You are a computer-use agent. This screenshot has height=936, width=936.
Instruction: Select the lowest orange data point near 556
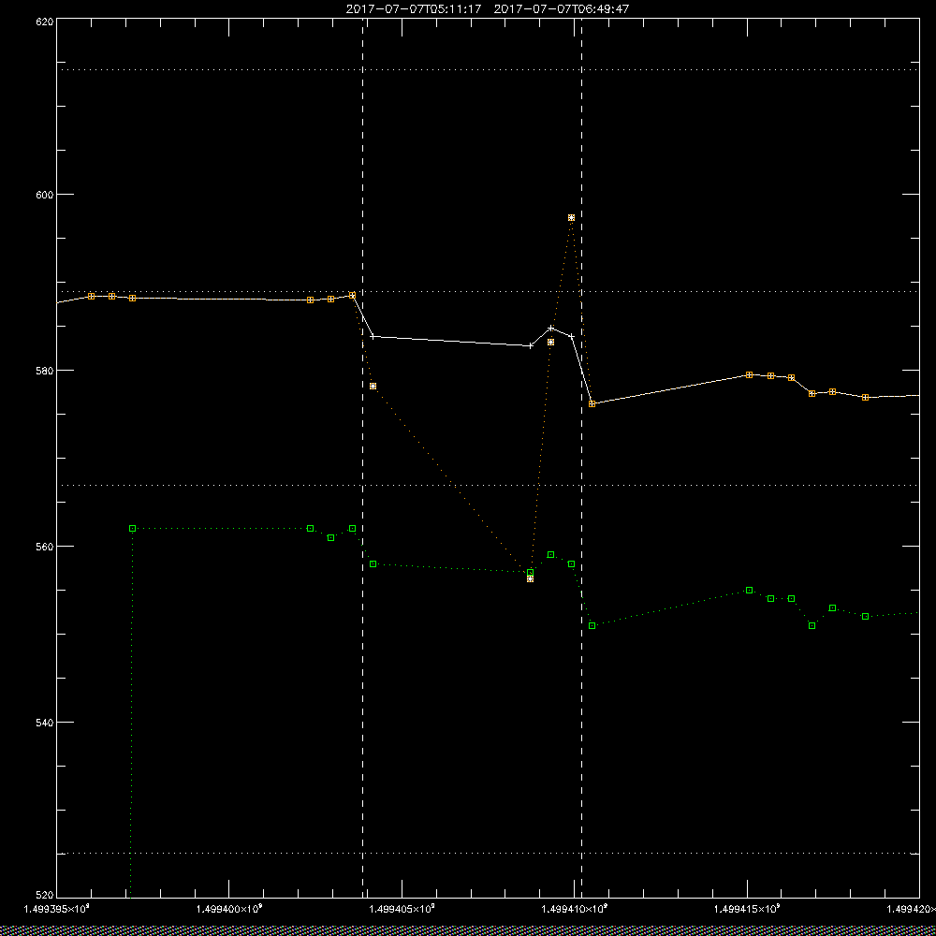[x=530, y=578]
